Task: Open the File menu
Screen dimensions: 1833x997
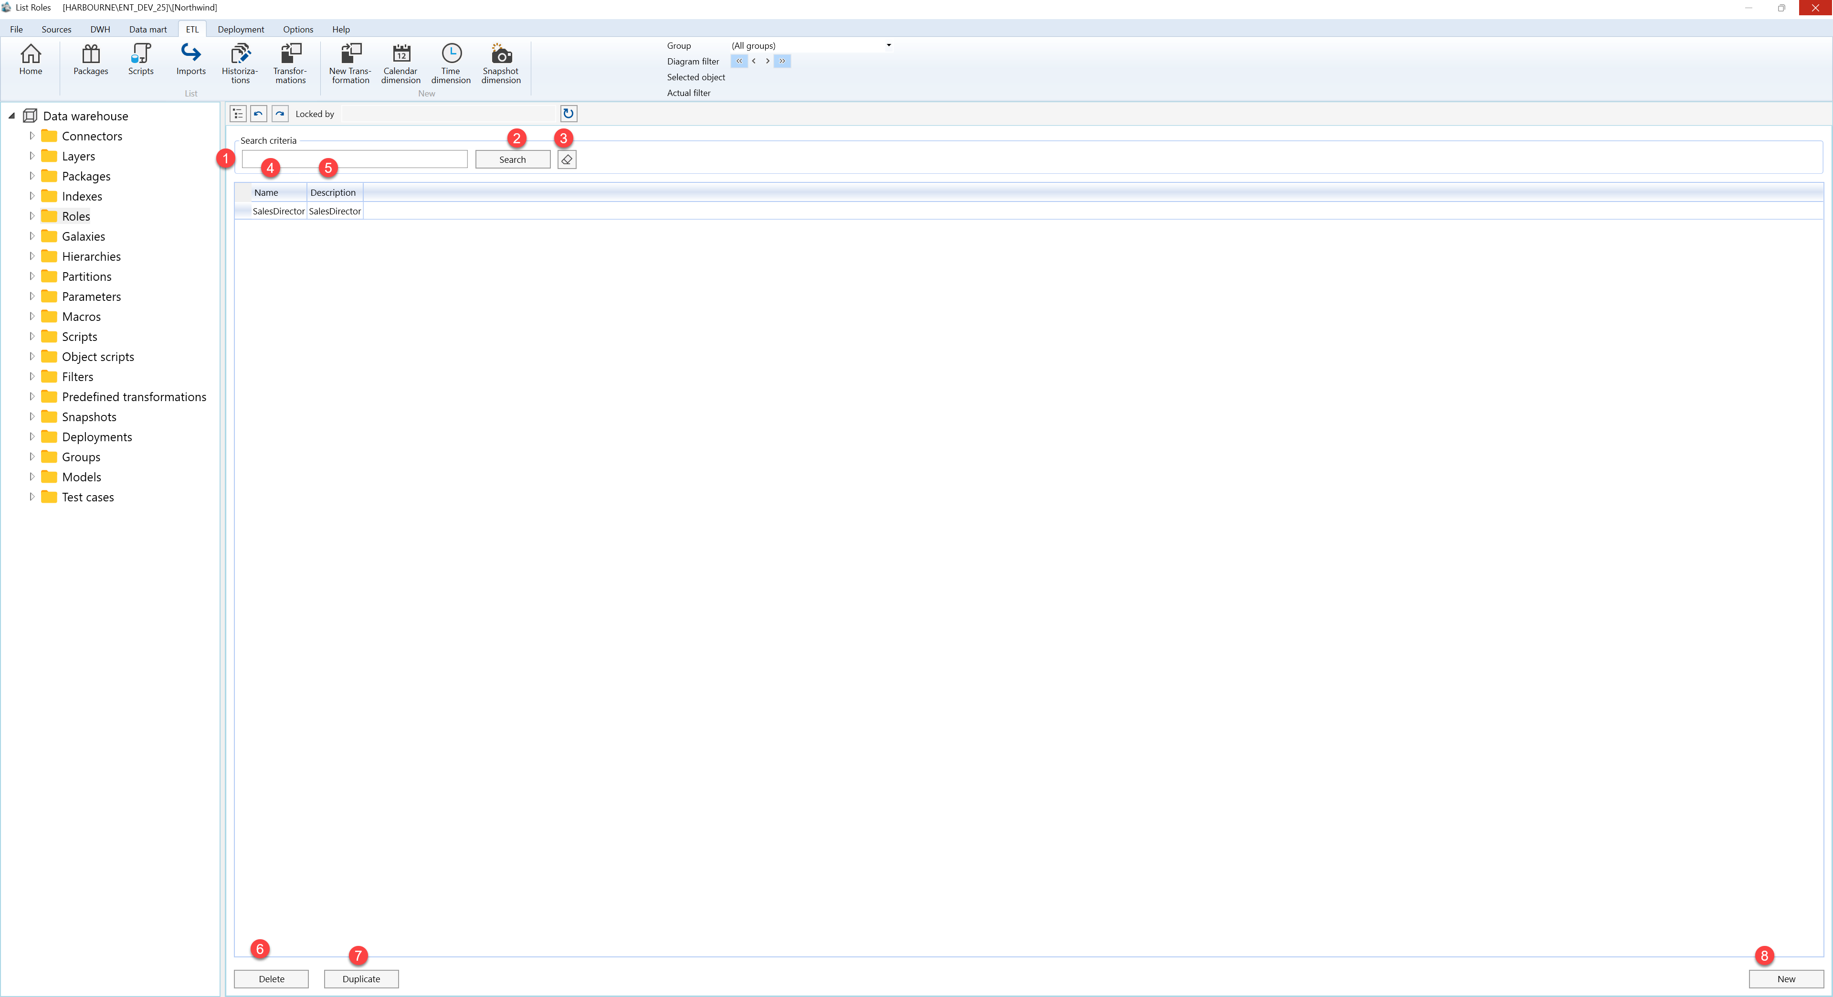Action: click(16, 29)
